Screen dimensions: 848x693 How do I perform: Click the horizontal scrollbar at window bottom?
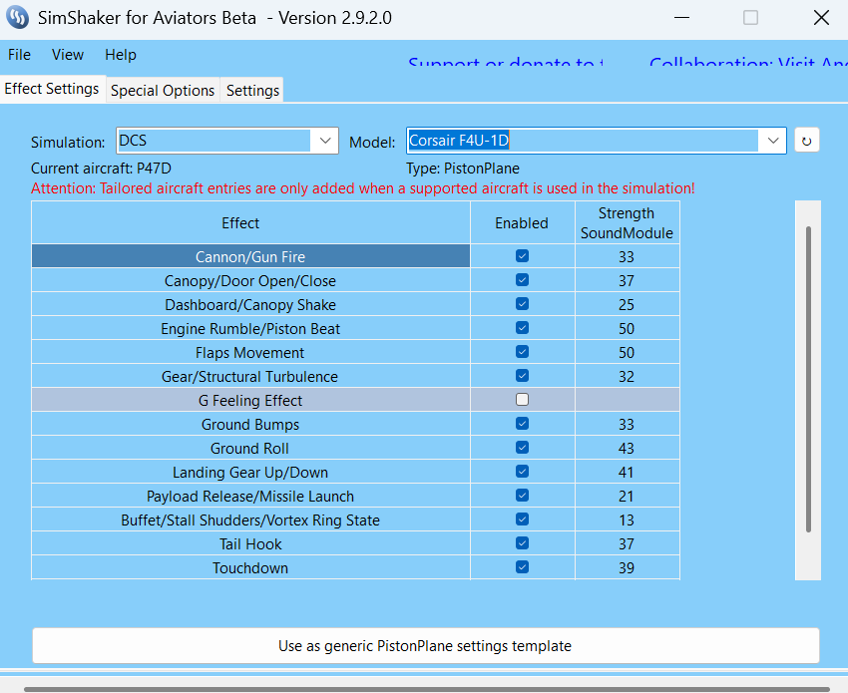(426, 690)
